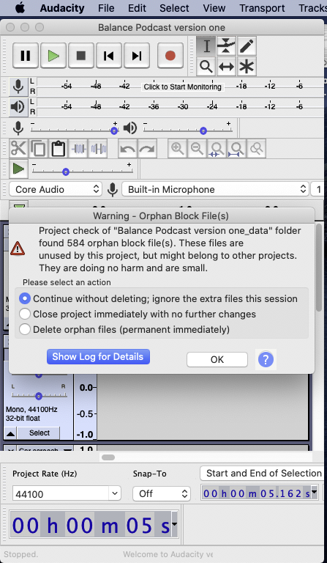
Task: Select the Selection (I-beam) tool
Action: coord(206,45)
